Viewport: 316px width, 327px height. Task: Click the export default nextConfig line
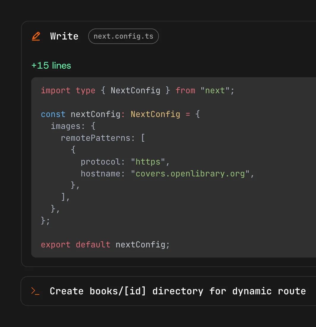pos(105,245)
